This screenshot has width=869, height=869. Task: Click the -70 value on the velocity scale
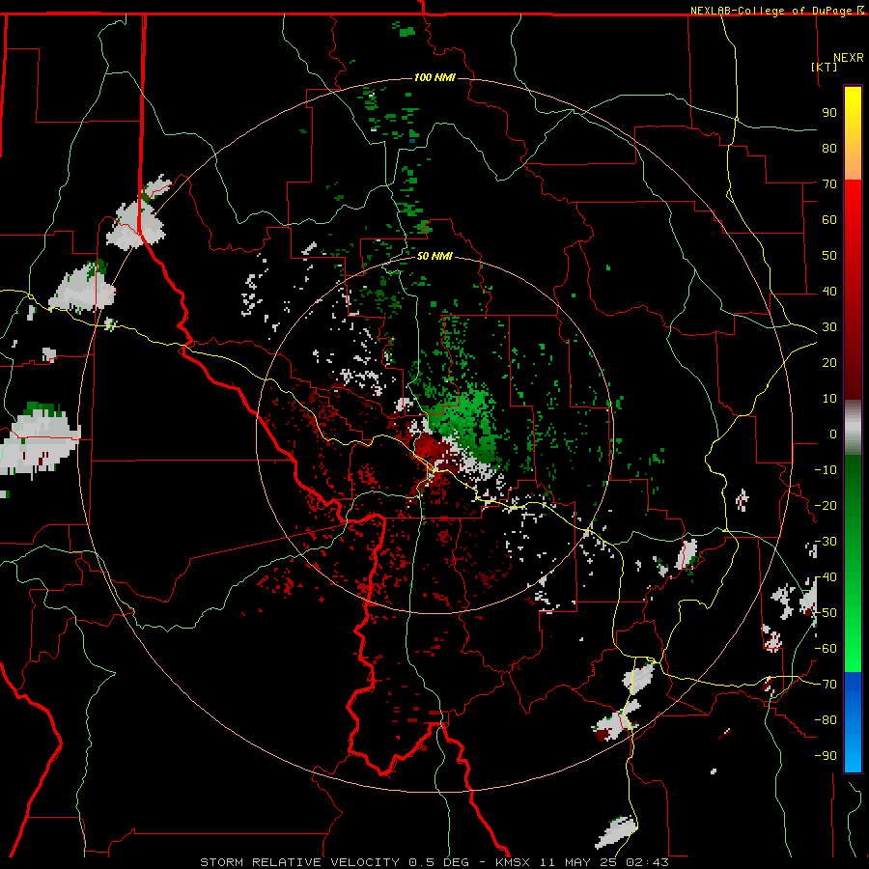pyautogui.click(x=826, y=685)
